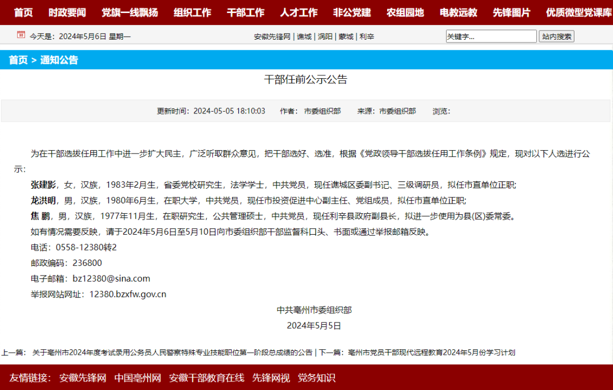Select 先锋图片 in the top navigation

point(511,12)
